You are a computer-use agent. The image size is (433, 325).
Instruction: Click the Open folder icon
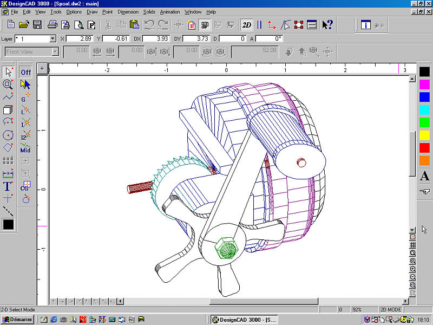coord(24,24)
